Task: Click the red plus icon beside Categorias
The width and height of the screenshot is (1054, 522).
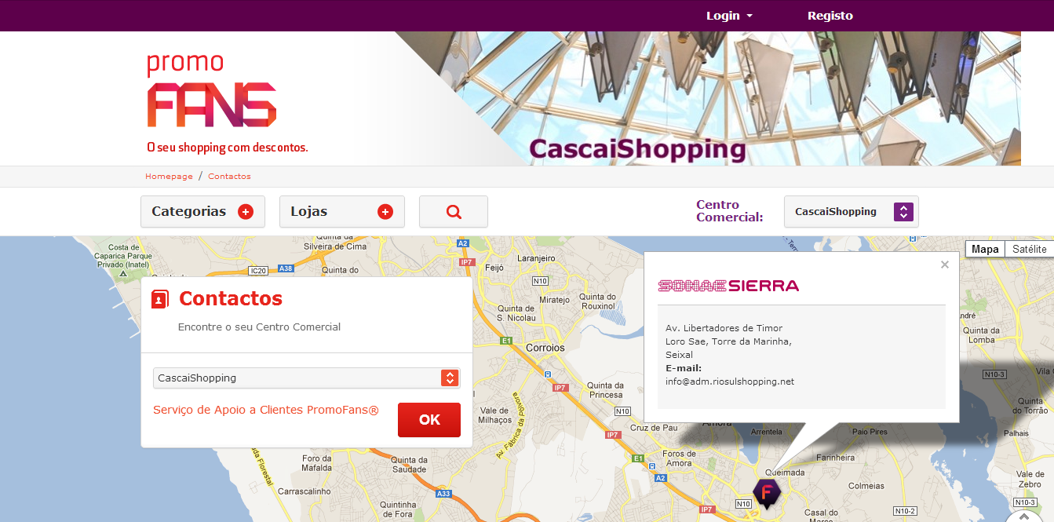Action: pyautogui.click(x=246, y=212)
